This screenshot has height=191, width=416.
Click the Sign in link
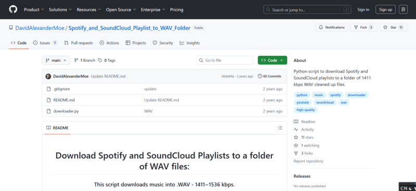point(363,9)
